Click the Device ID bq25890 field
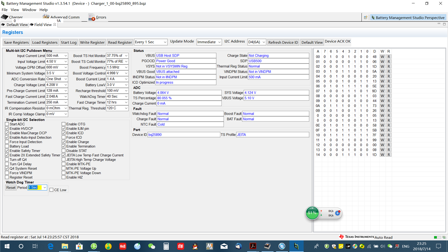This screenshot has width=448, height=252. point(184,135)
